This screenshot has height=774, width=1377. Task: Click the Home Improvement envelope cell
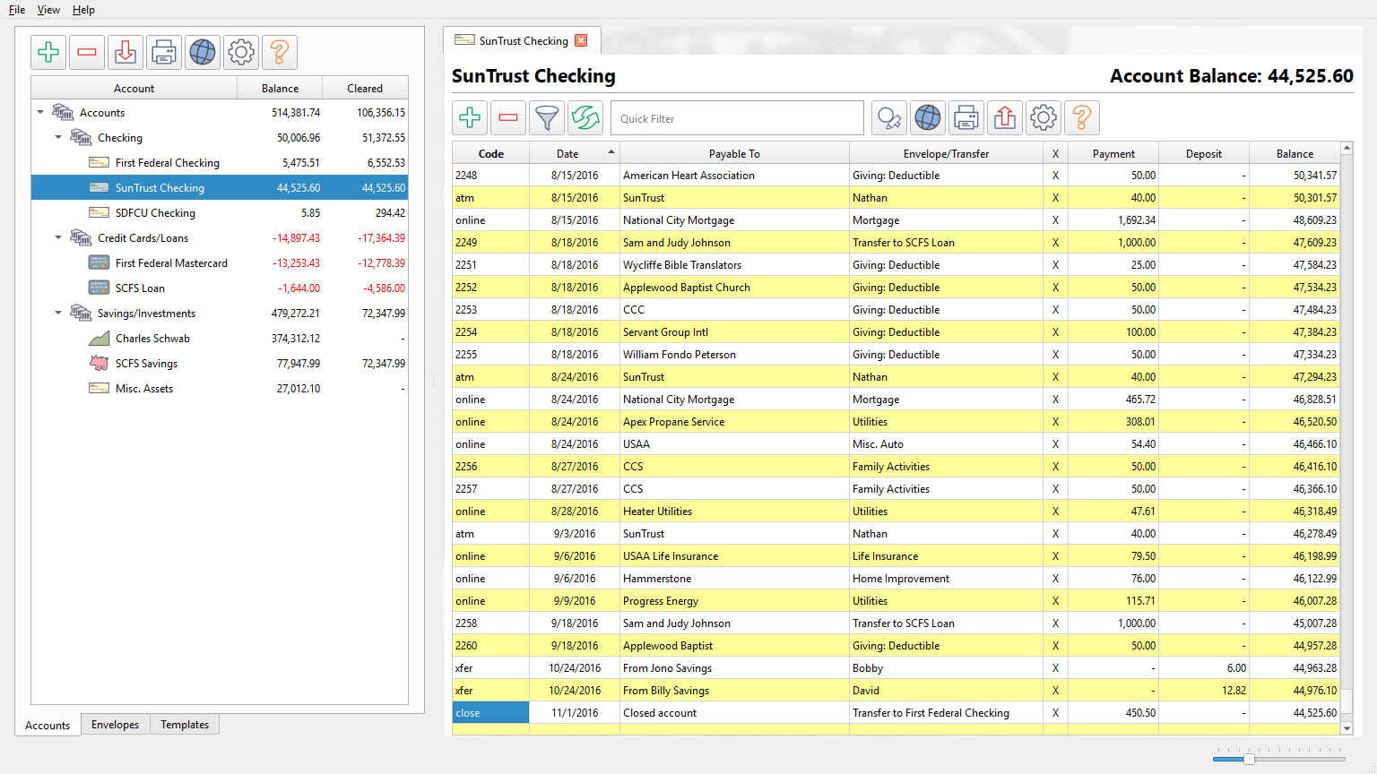point(946,579)
